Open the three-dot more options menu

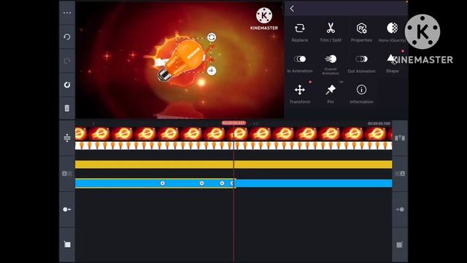click(67, 13)
